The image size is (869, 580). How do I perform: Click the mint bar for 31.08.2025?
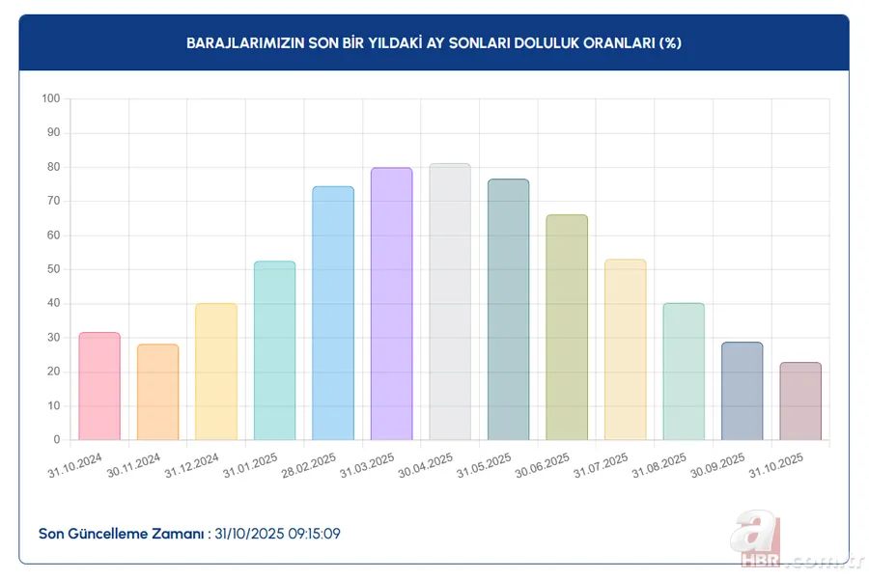coord(683,372)
